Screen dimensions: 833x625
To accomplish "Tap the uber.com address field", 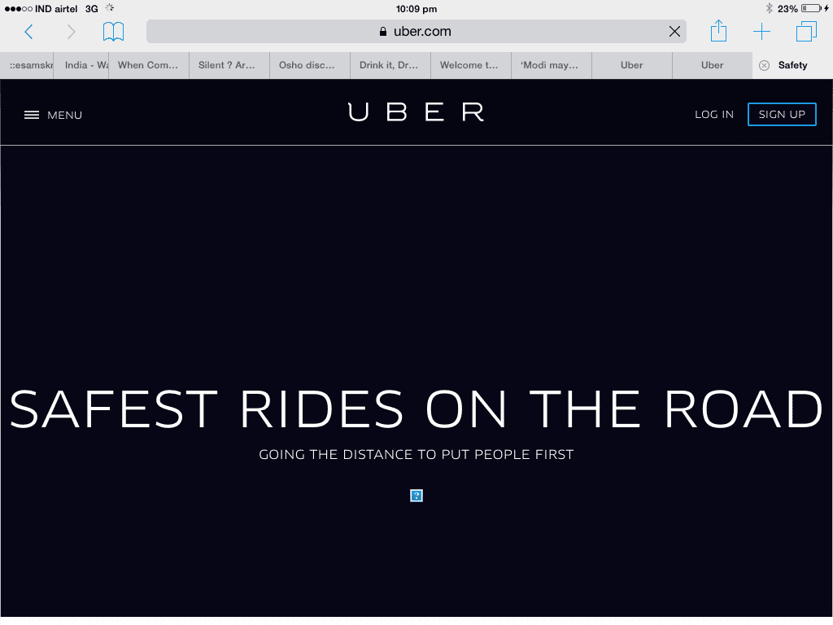I will pos(416,32).
